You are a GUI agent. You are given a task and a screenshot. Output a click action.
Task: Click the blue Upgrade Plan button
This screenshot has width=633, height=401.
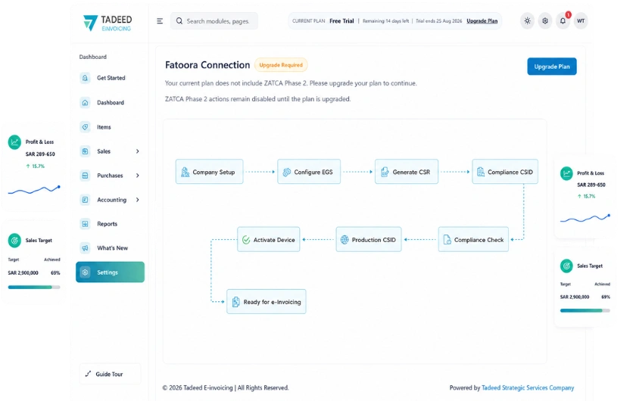click(551, 67)
